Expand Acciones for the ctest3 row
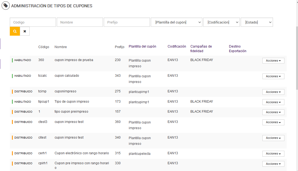This screenshot has height=171, width=298. click(x=273, y=122)
